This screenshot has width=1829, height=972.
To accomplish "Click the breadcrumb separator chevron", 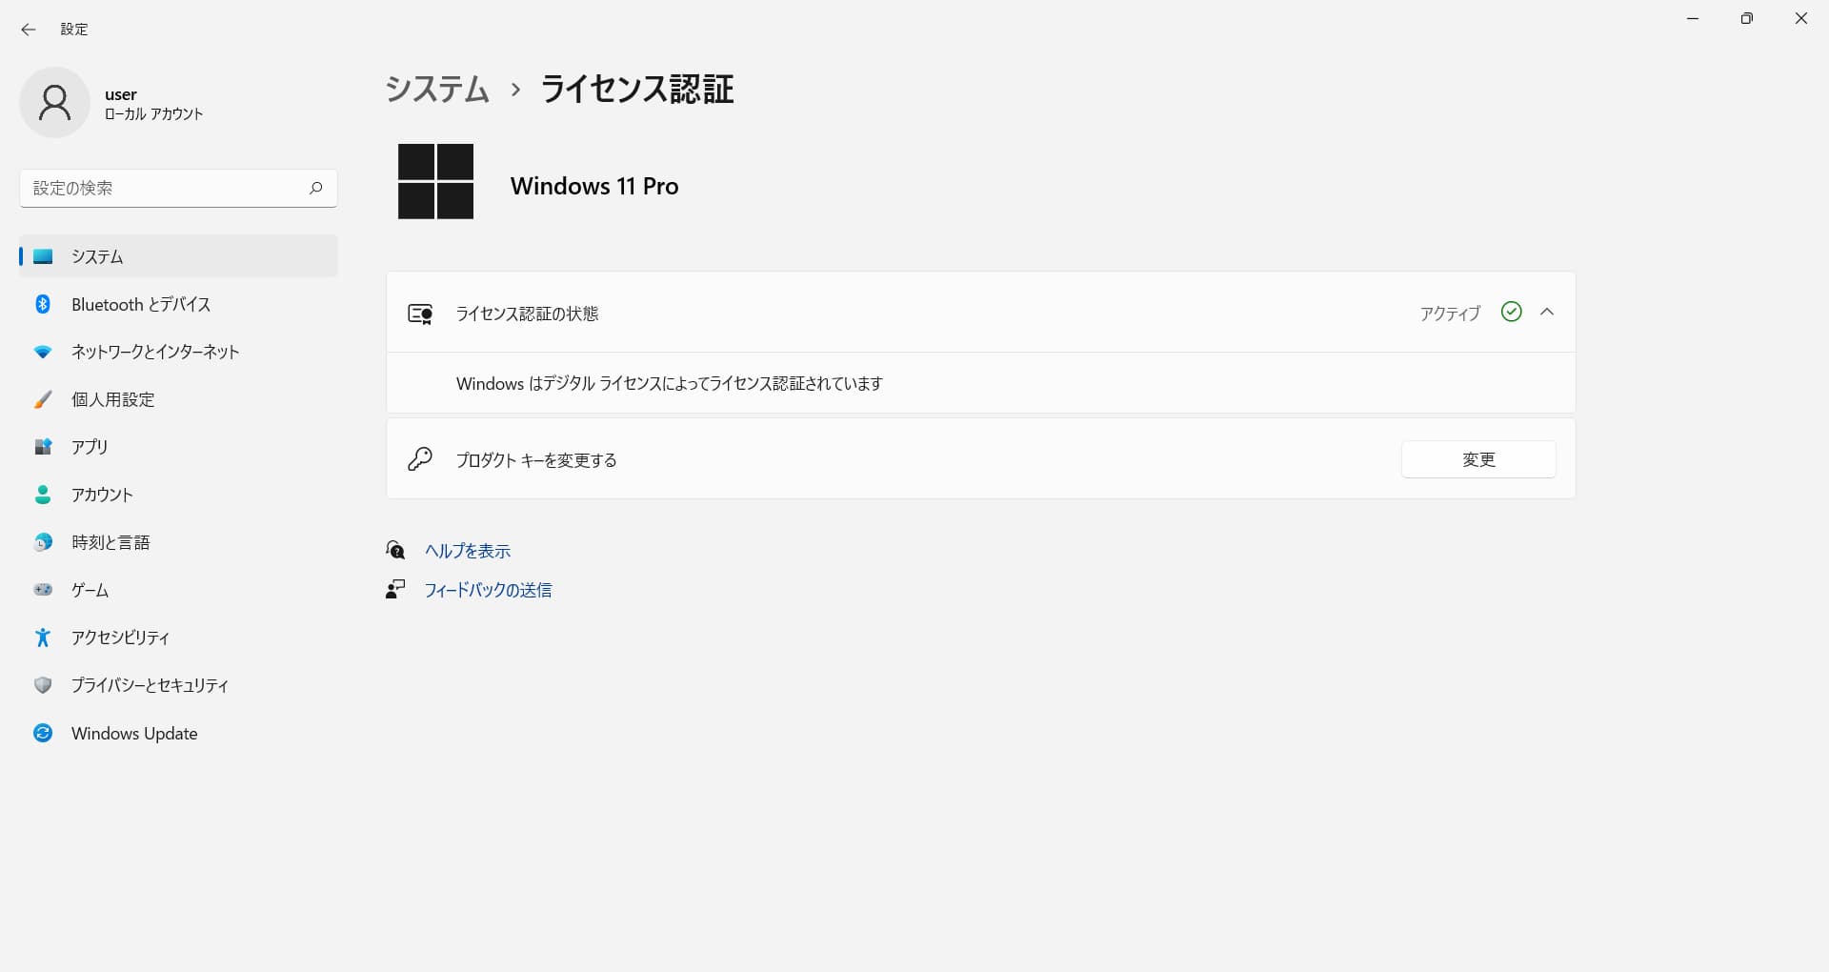I will 515,90.
